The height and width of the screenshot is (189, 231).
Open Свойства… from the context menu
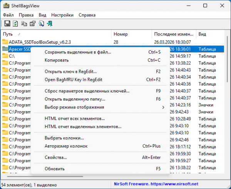click(100, 158)
